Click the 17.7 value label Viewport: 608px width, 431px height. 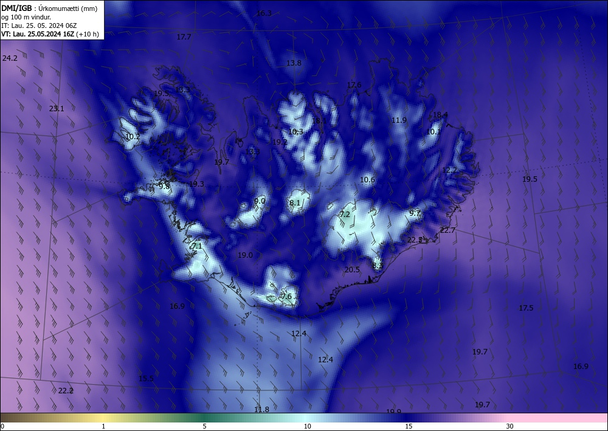click(184, 37)
